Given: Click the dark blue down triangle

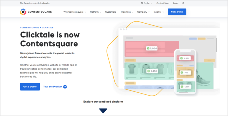Looking at the screenshot, I should [x=103, y=111].
